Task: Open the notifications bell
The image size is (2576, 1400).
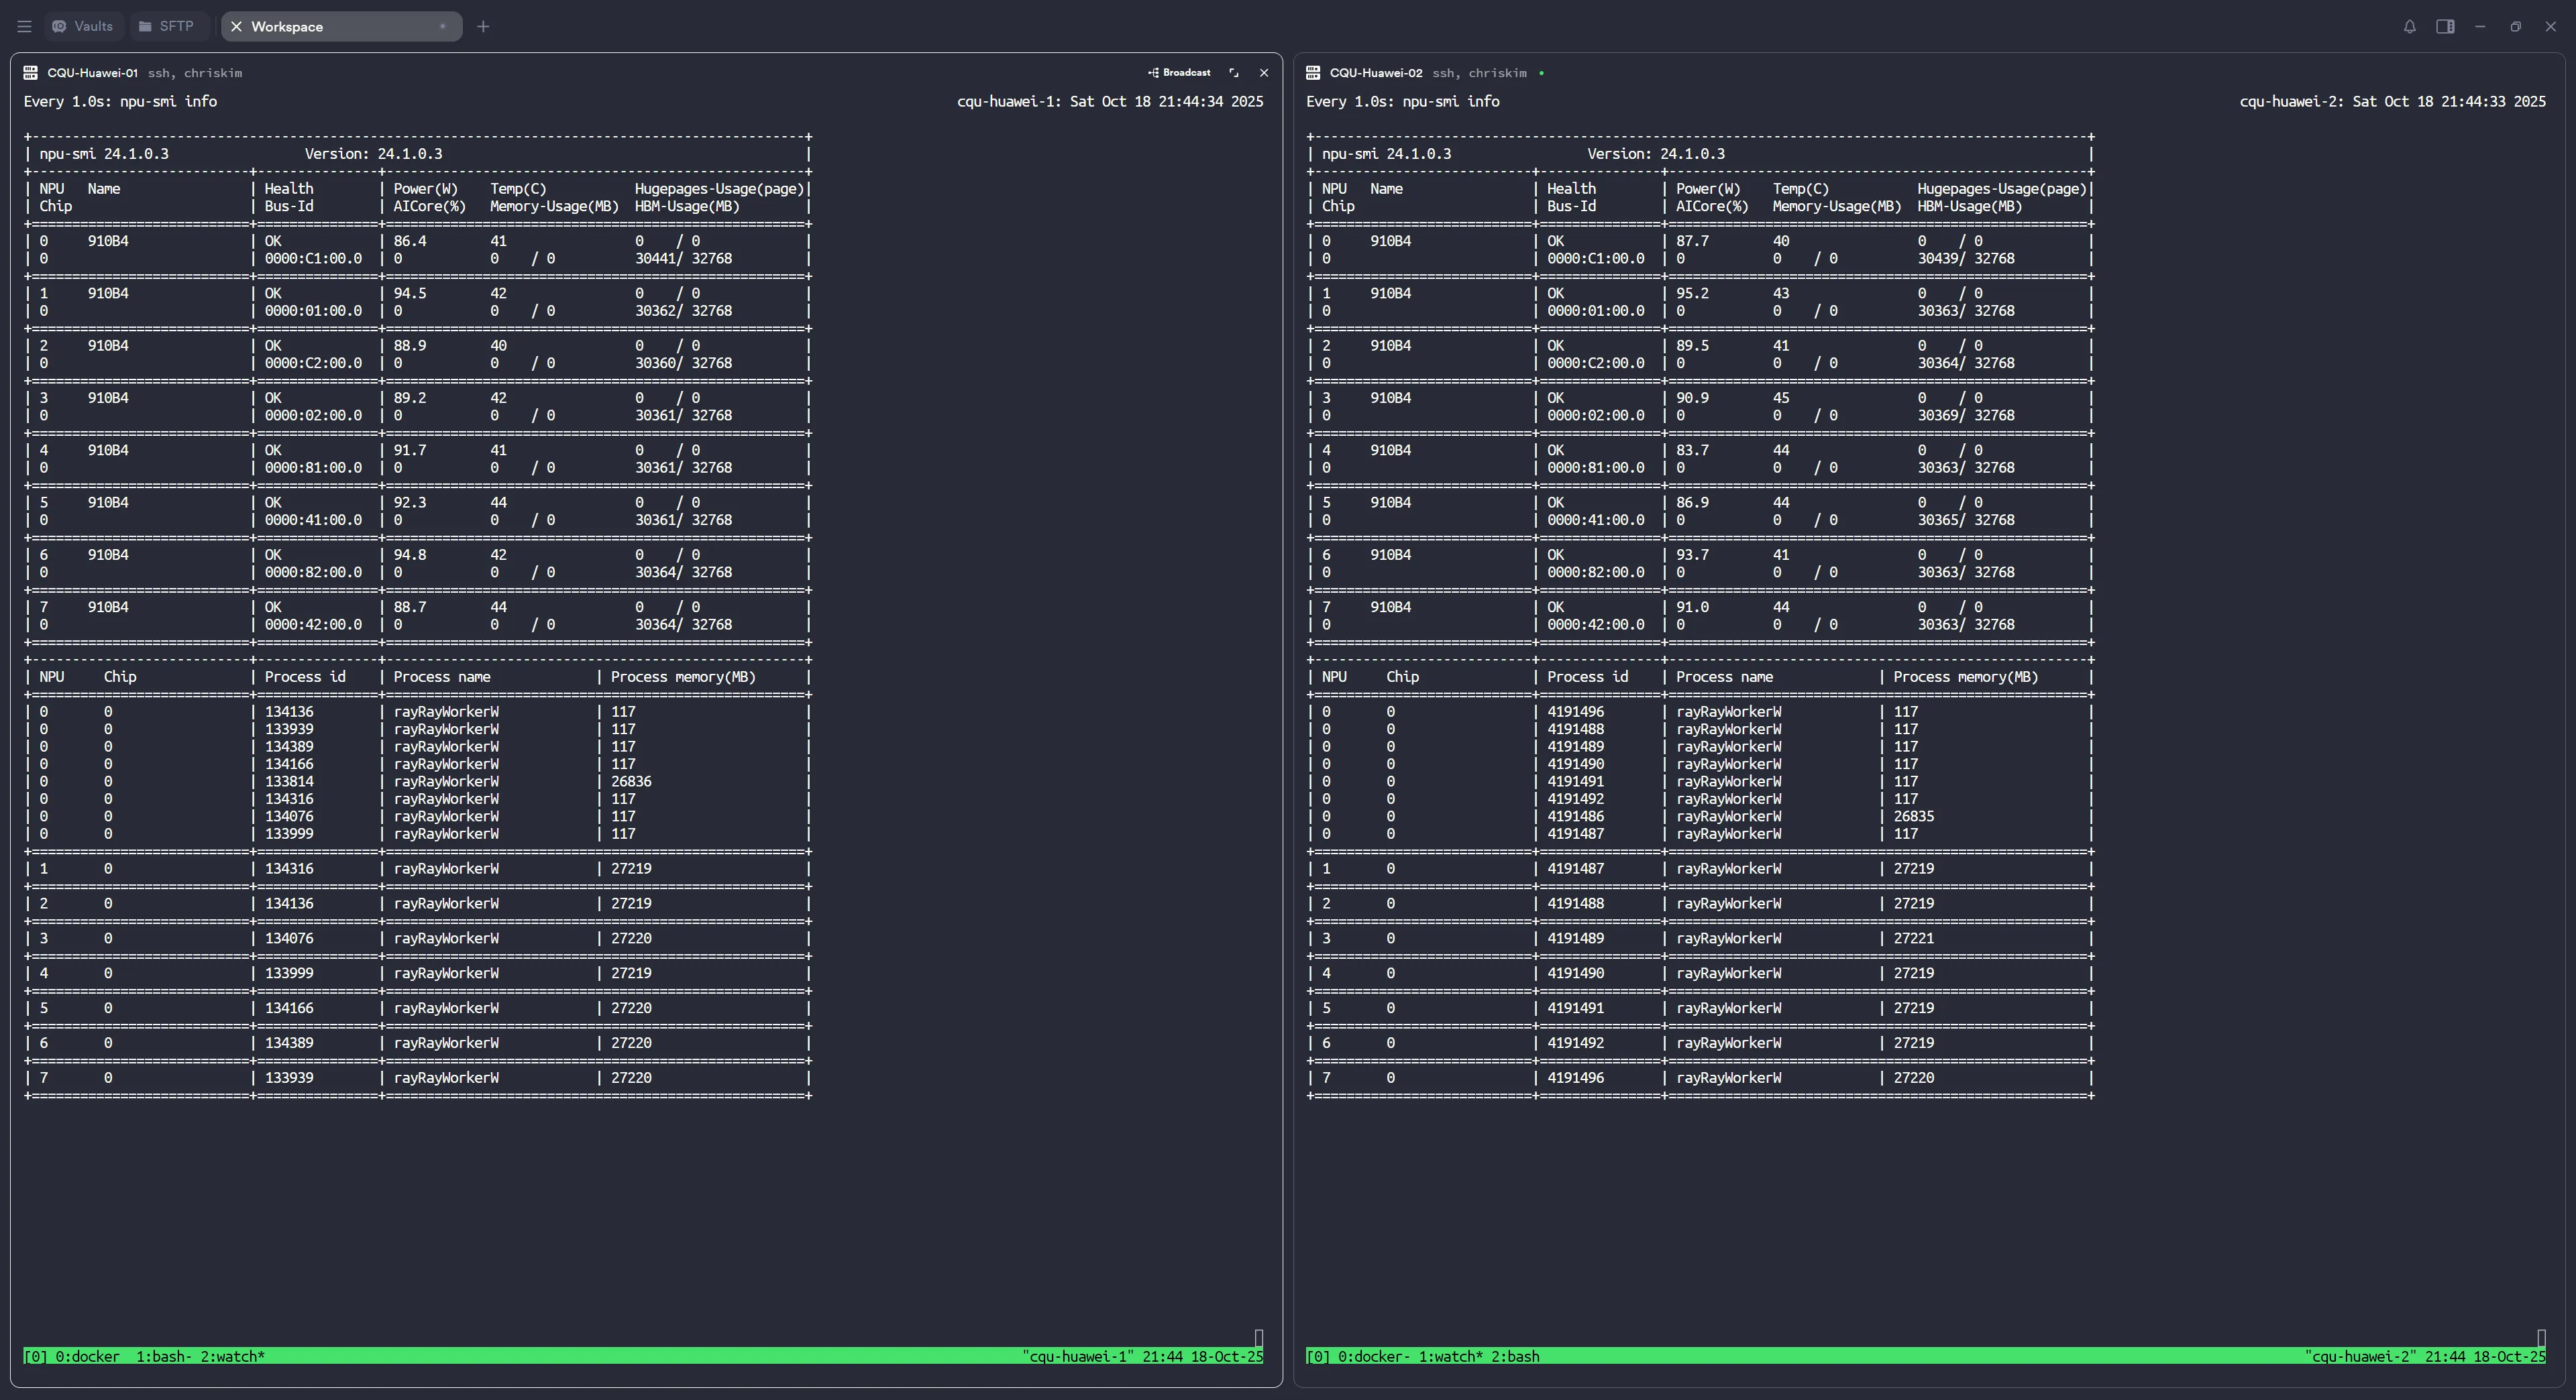Action: [2409, 27]
